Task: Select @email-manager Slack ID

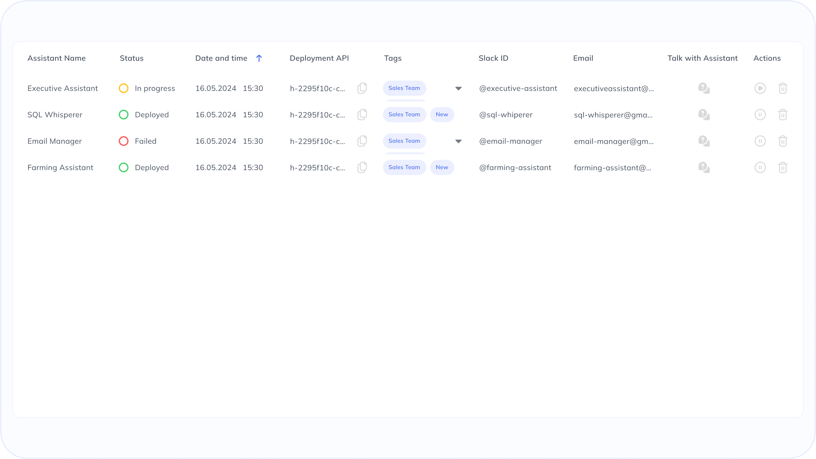Action: (510, 141)
